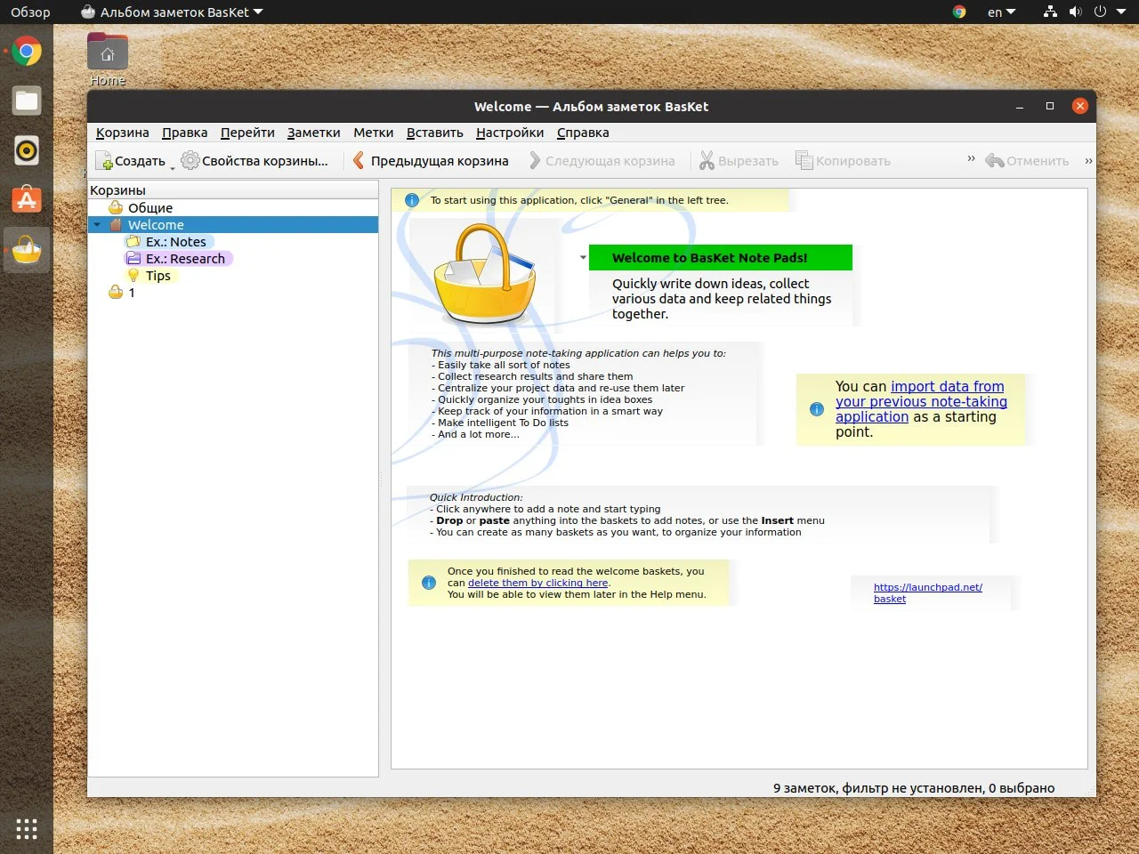Image resolution: width=1139 pixels, height=854 pixels.
Task: Select the Ex.: Research basket
Action: (x=185, y=259)
